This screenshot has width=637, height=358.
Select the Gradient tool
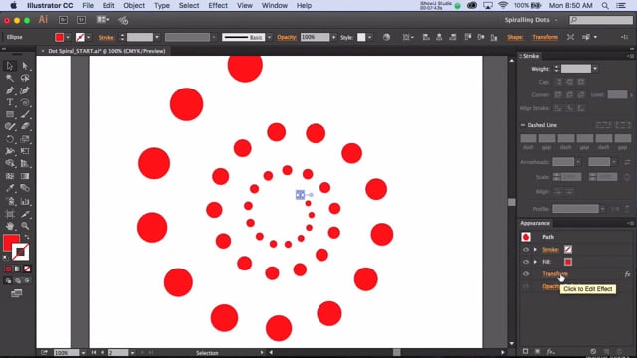(x=25, y=176)
